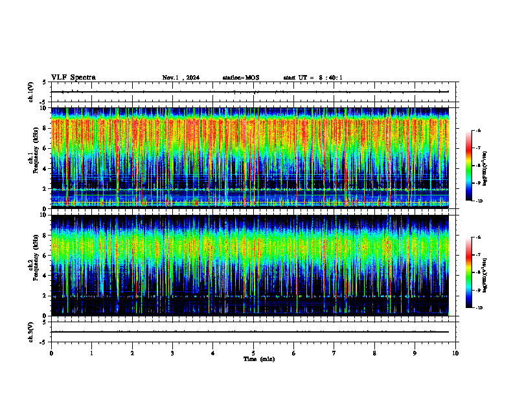This screenshot has width=513, height=396.
Task: Click the 'start UT = 8 :40: 1' label
Action: tap(313, 78)
